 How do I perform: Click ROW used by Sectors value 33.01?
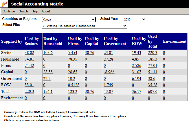pyautogui.click(x=29, y=85)
